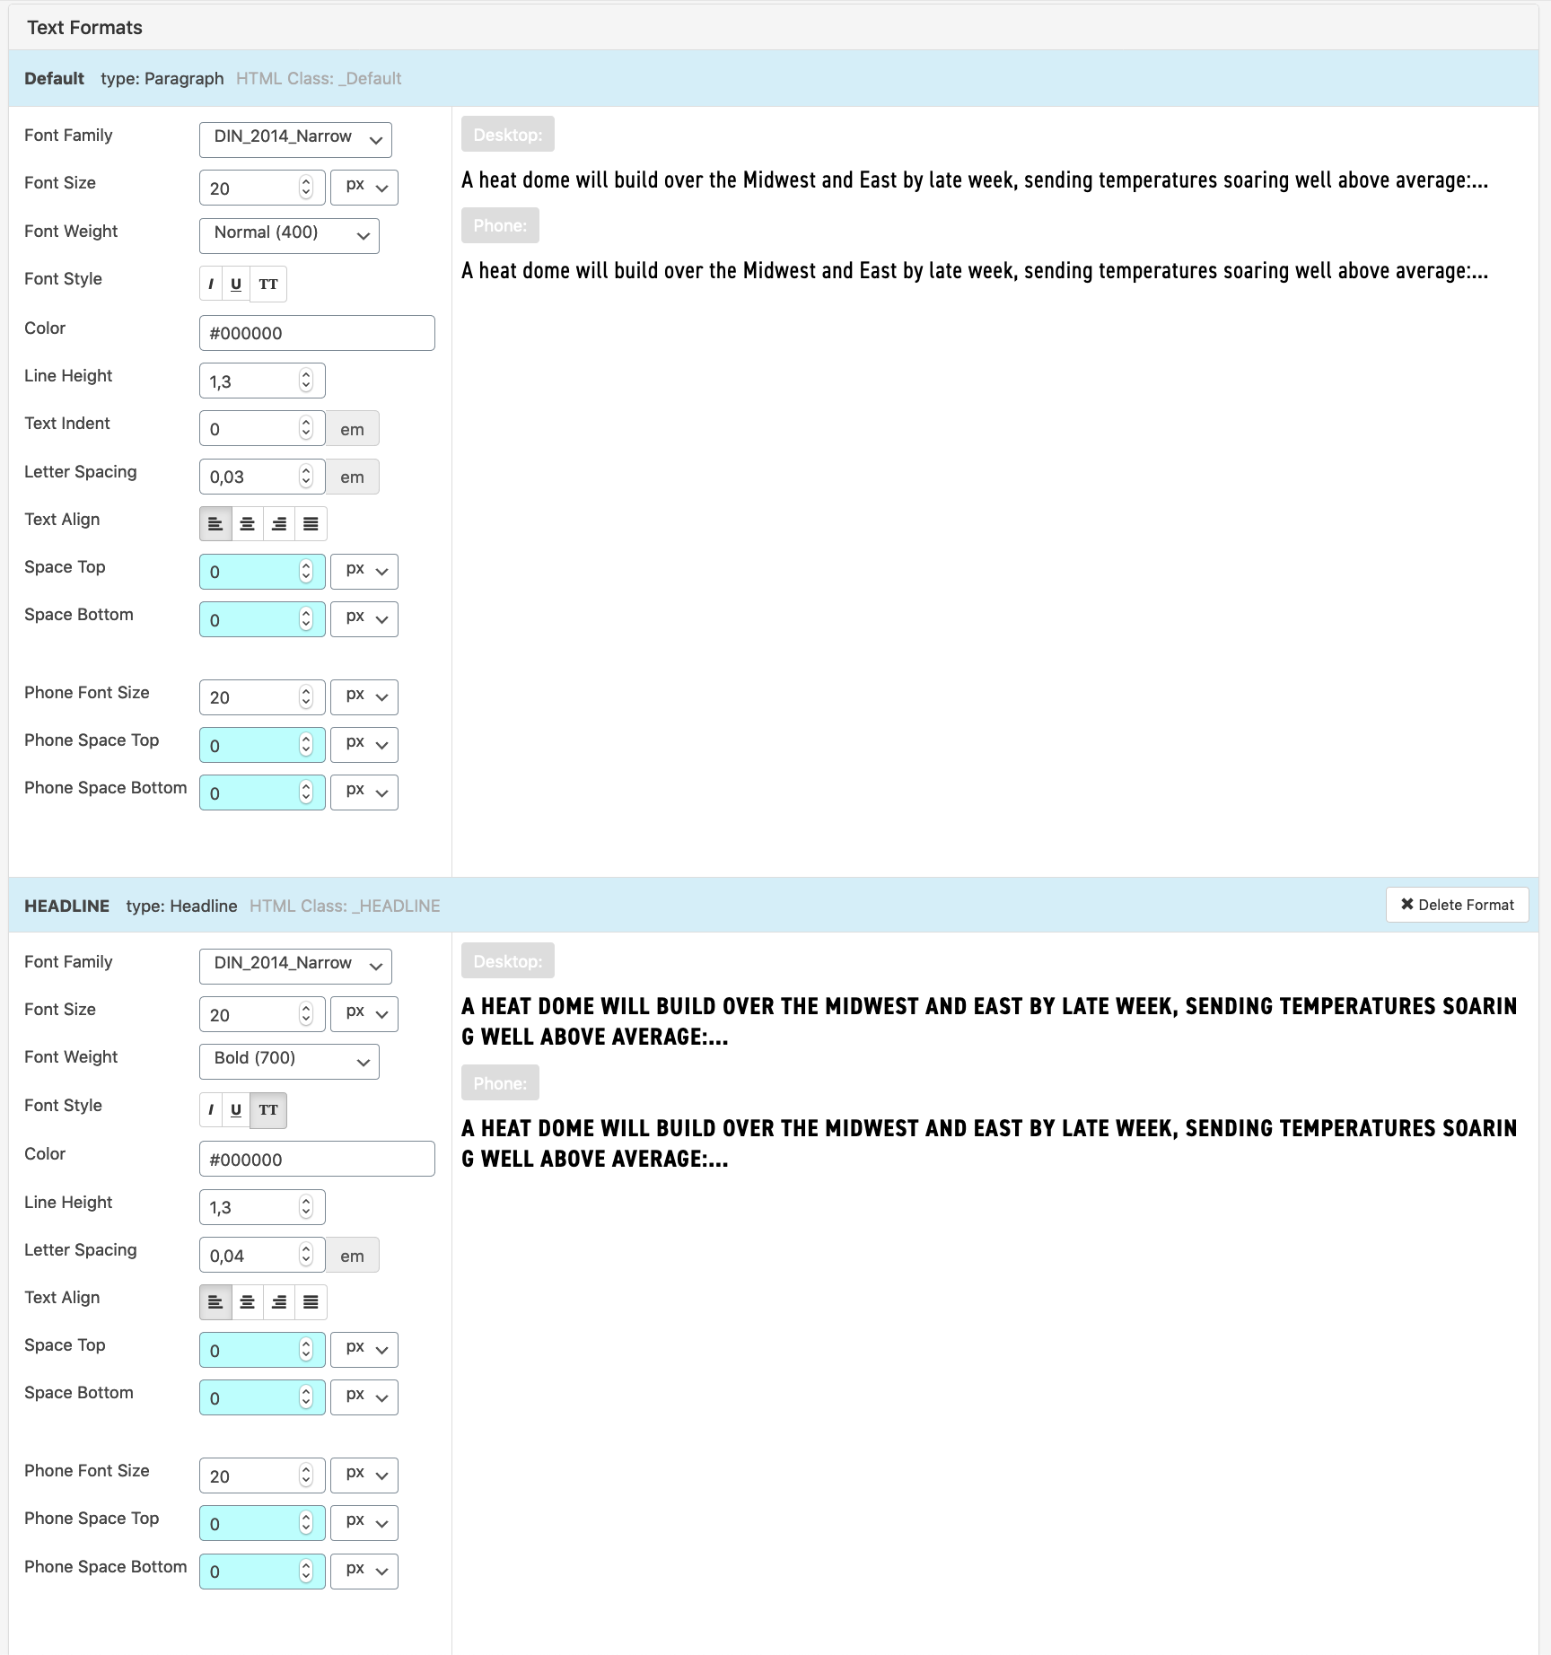Click the Delete Format button
This screenshot has height=1655, width=1551.
tap(1457, 905)
